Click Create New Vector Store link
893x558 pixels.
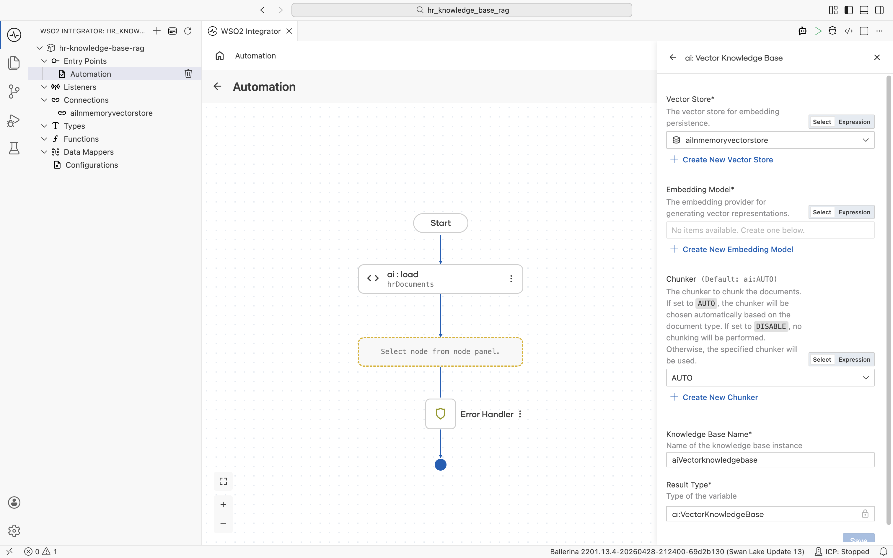tap(722, 159)
